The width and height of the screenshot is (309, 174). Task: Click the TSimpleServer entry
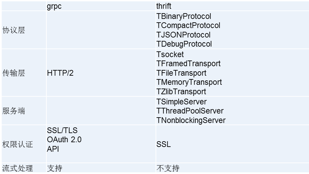click(181, 102)
